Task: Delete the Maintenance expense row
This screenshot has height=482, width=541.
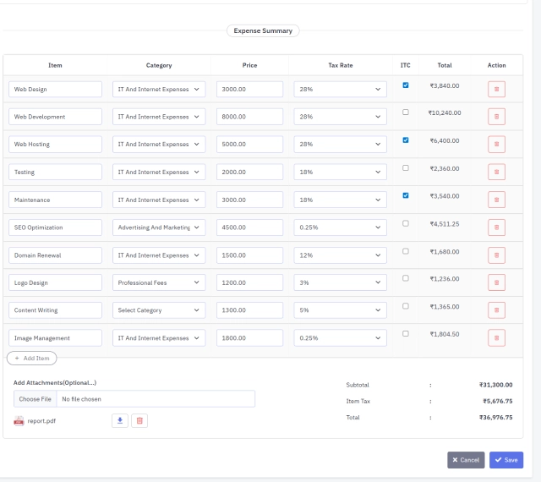Action: pyautogui.click(x=496, y=200)
